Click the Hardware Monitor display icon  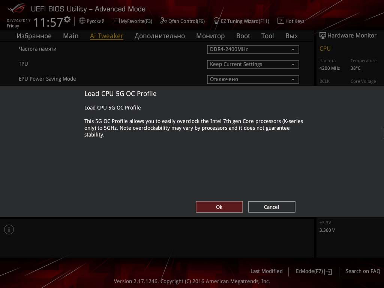click(x=323, y=35)
